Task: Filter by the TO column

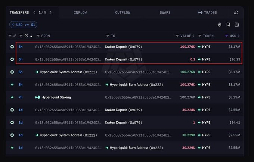Action: click(108, 36)
